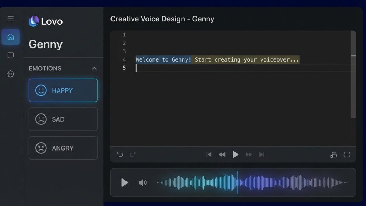Mute the volume speaker icon
This screenshot has width=366, height=206.
[142, 182]
